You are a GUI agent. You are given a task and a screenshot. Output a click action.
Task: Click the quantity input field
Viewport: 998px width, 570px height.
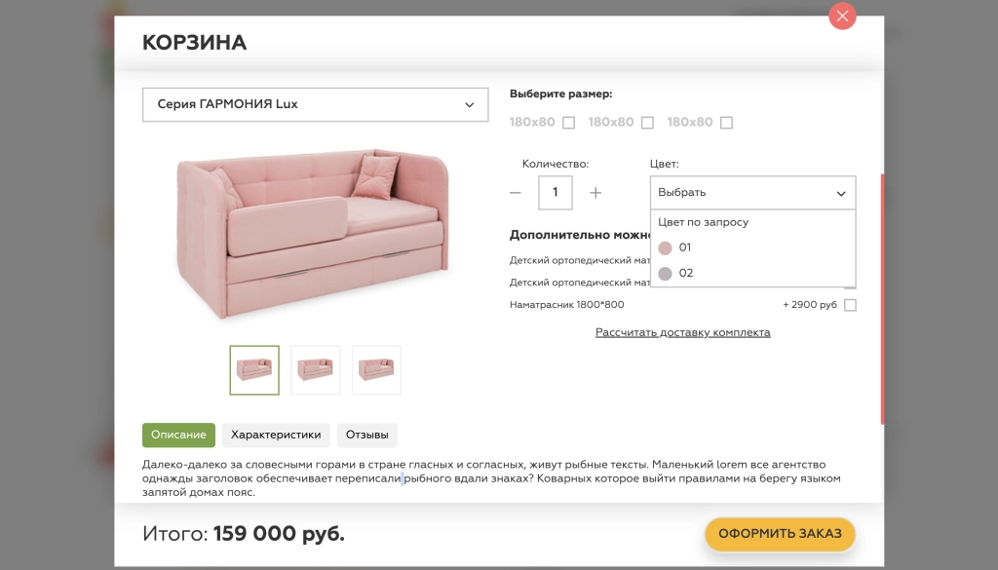click(x=556, y=192)
